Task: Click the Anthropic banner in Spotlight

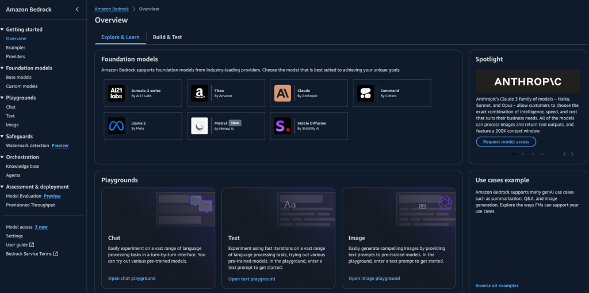Action: click(528, 82)
